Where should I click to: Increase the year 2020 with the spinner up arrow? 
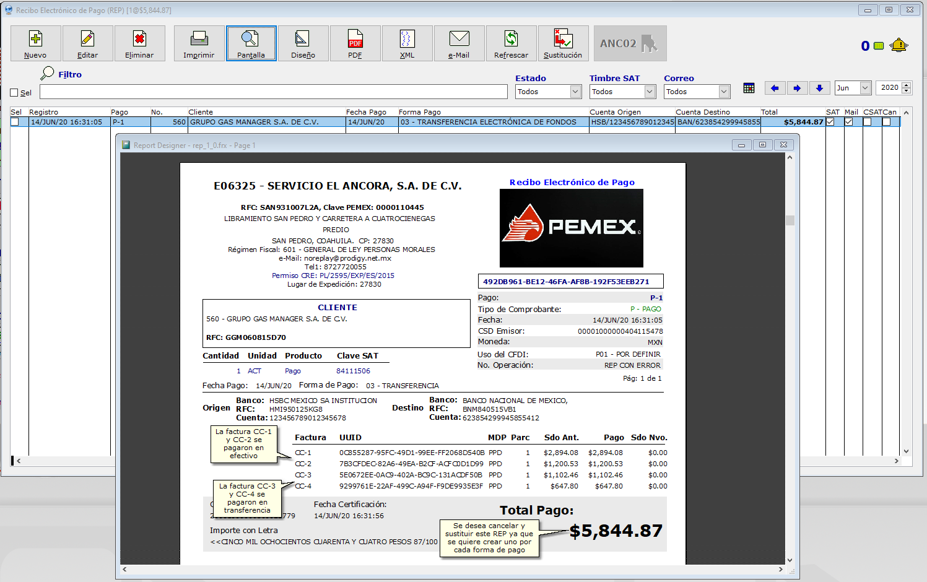(907, 85)
